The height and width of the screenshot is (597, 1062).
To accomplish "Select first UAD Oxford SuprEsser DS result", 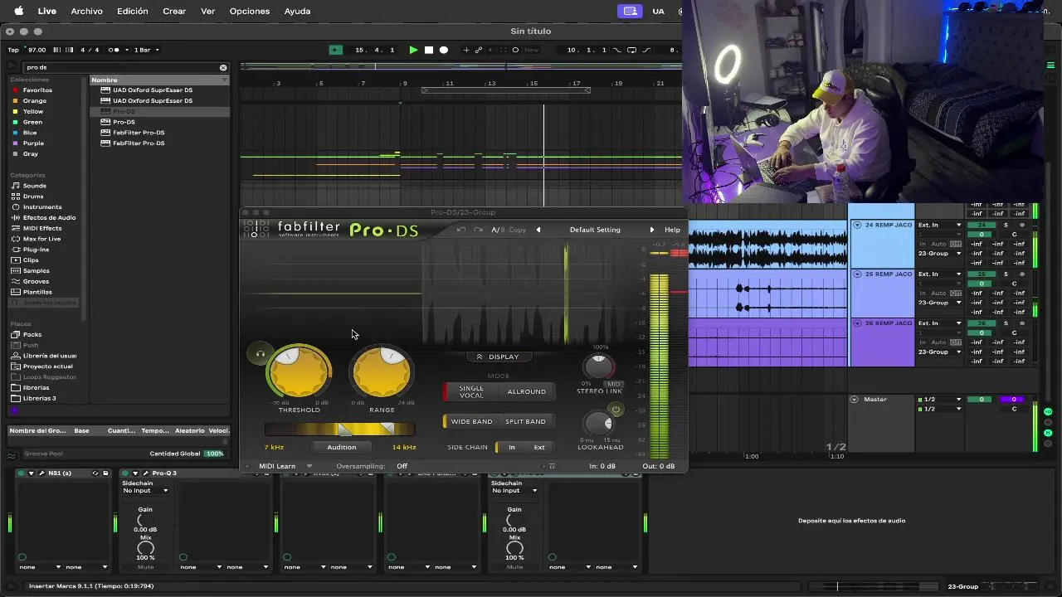I will (153, 90).
